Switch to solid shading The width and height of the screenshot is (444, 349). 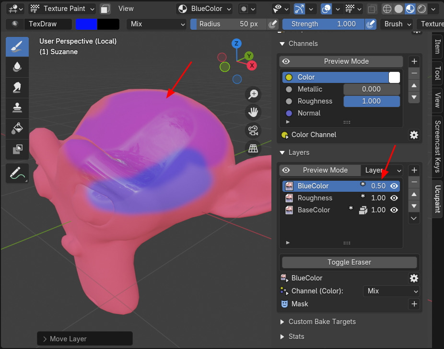click(x=398, y=9)
